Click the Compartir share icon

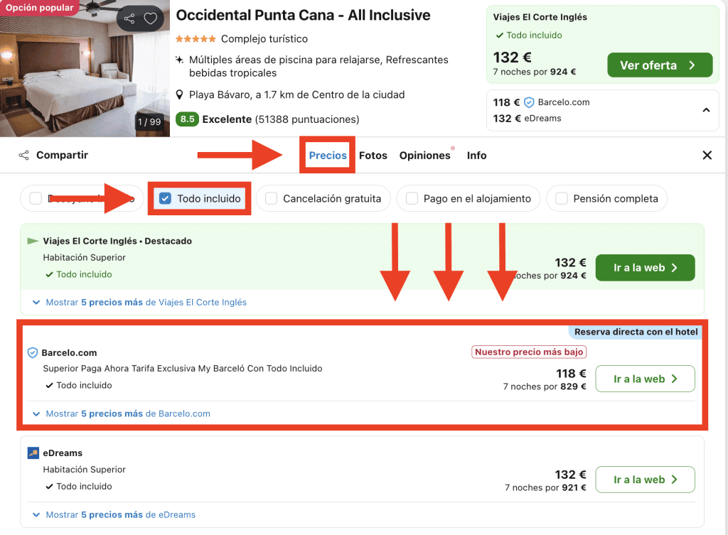point(24,156)
